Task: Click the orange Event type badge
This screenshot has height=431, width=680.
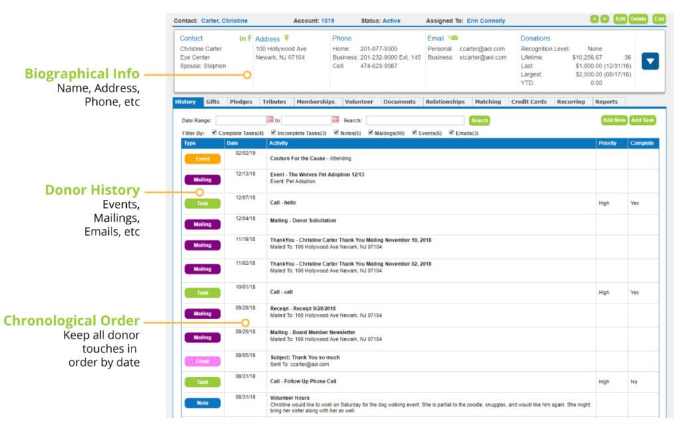Action: [202, 158]
